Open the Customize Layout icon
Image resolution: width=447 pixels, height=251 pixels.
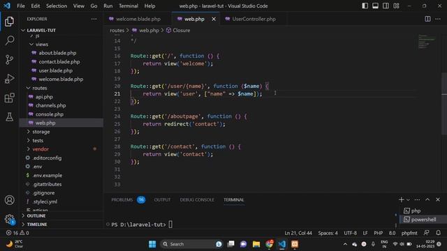(396, 6)
